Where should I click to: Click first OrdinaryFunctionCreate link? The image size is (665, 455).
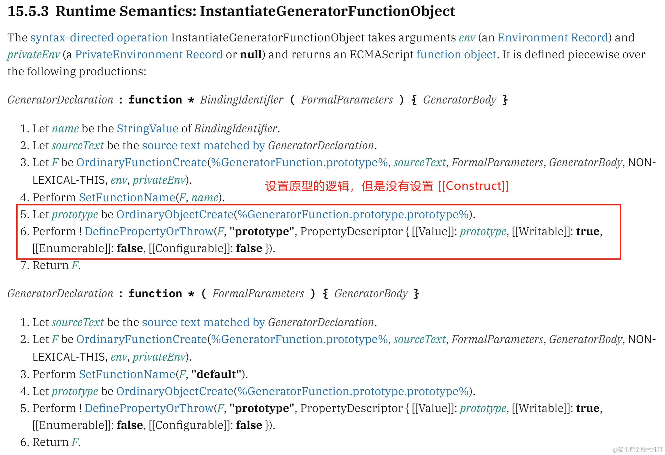(142, 162)
